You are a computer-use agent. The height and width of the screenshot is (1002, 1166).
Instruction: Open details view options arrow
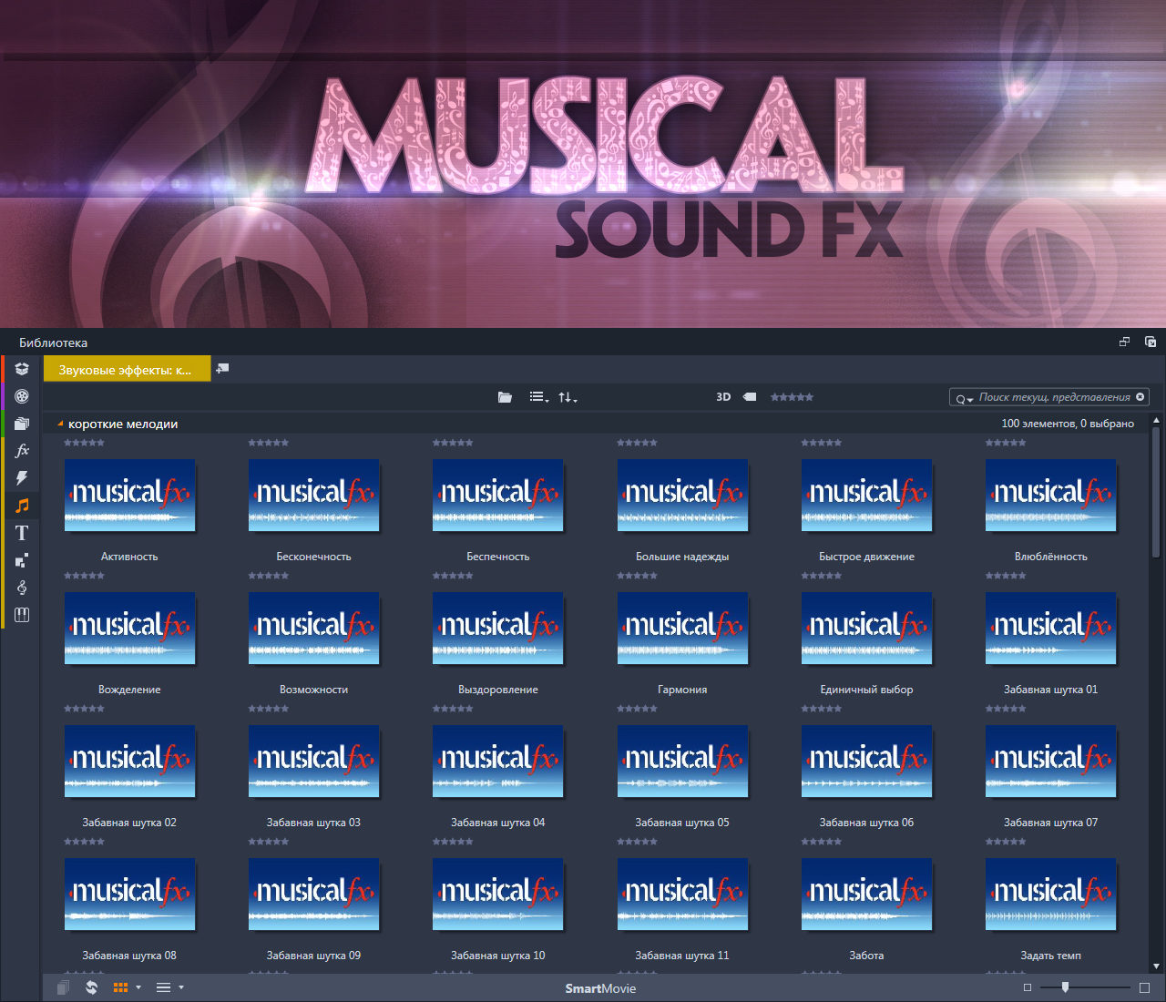181,987
